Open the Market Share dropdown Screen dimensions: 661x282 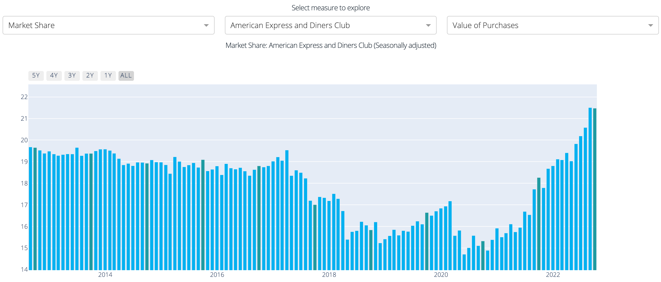tap(108, 25)
